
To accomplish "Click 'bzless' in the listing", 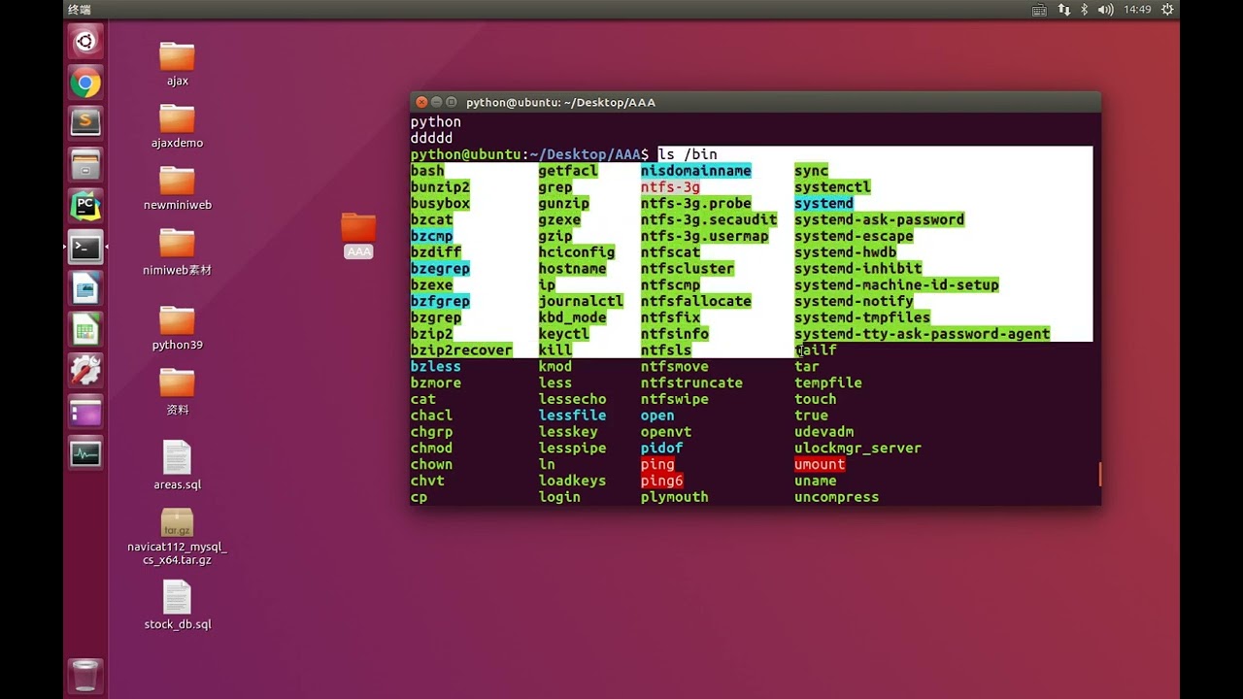I will tap(436, 367).
